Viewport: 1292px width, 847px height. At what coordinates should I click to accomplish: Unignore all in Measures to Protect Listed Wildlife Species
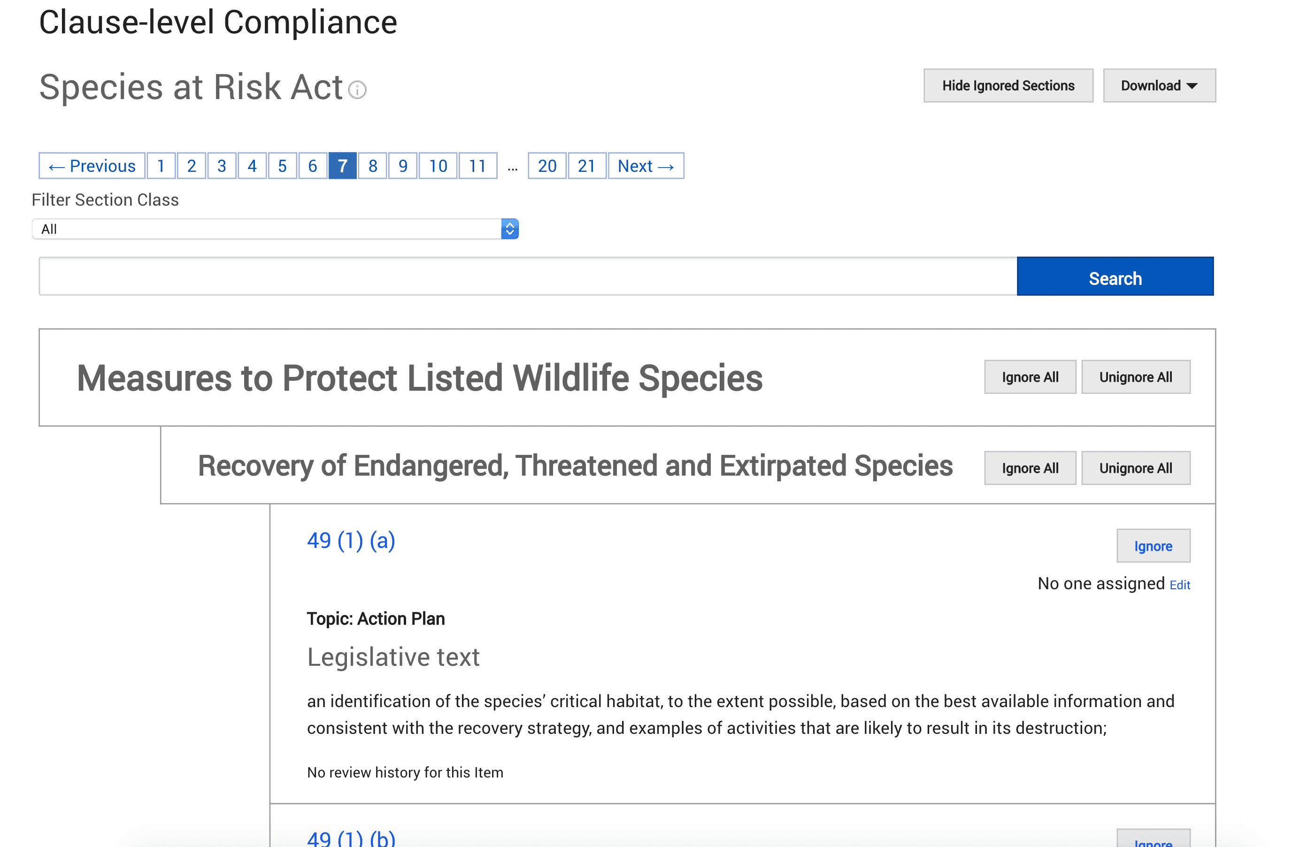coord(1136,377)
